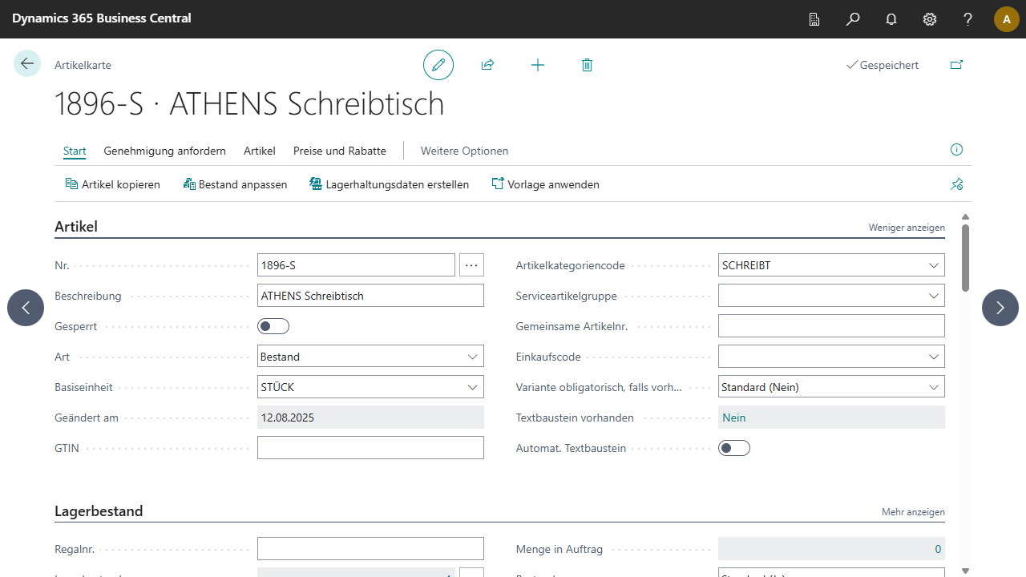Click the GTIN input field
Image resolution: width=1026 pixels, height=577 pixels.
[x=370, y=448]
